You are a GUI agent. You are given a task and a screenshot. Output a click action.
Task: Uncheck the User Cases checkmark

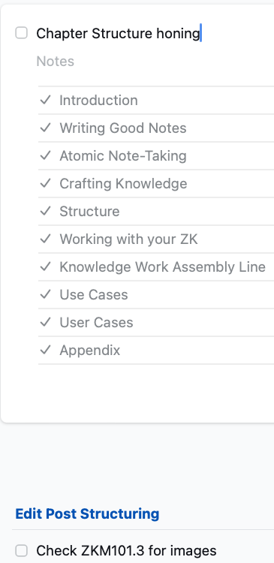pos(46,322)
